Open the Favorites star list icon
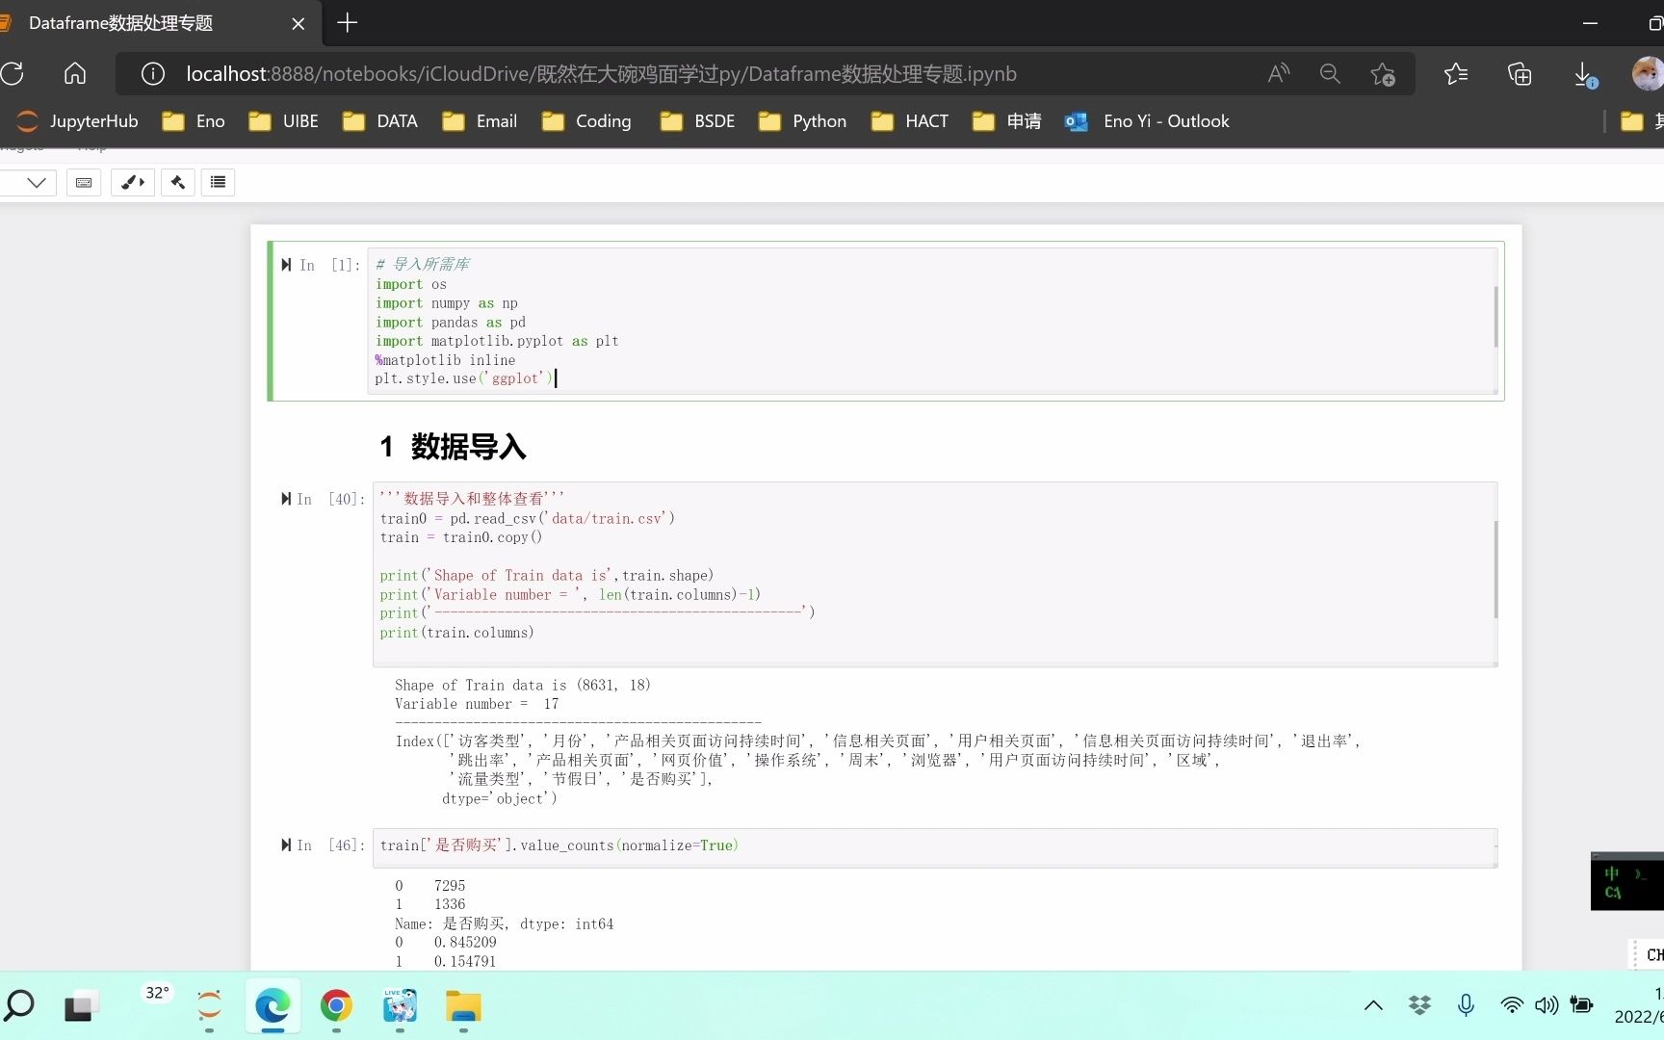 [x=1456, y=73]
